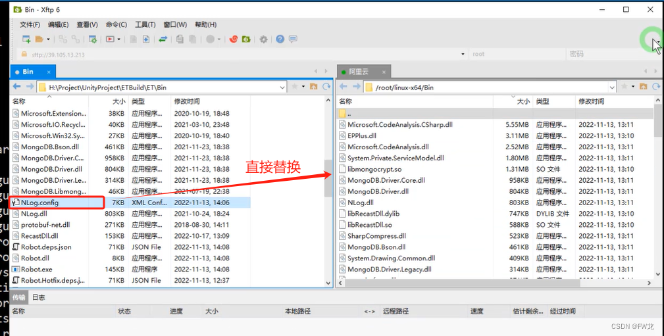
Task: Click the synchronize green-blue arrows icon
Action: [x=163, y=39]
